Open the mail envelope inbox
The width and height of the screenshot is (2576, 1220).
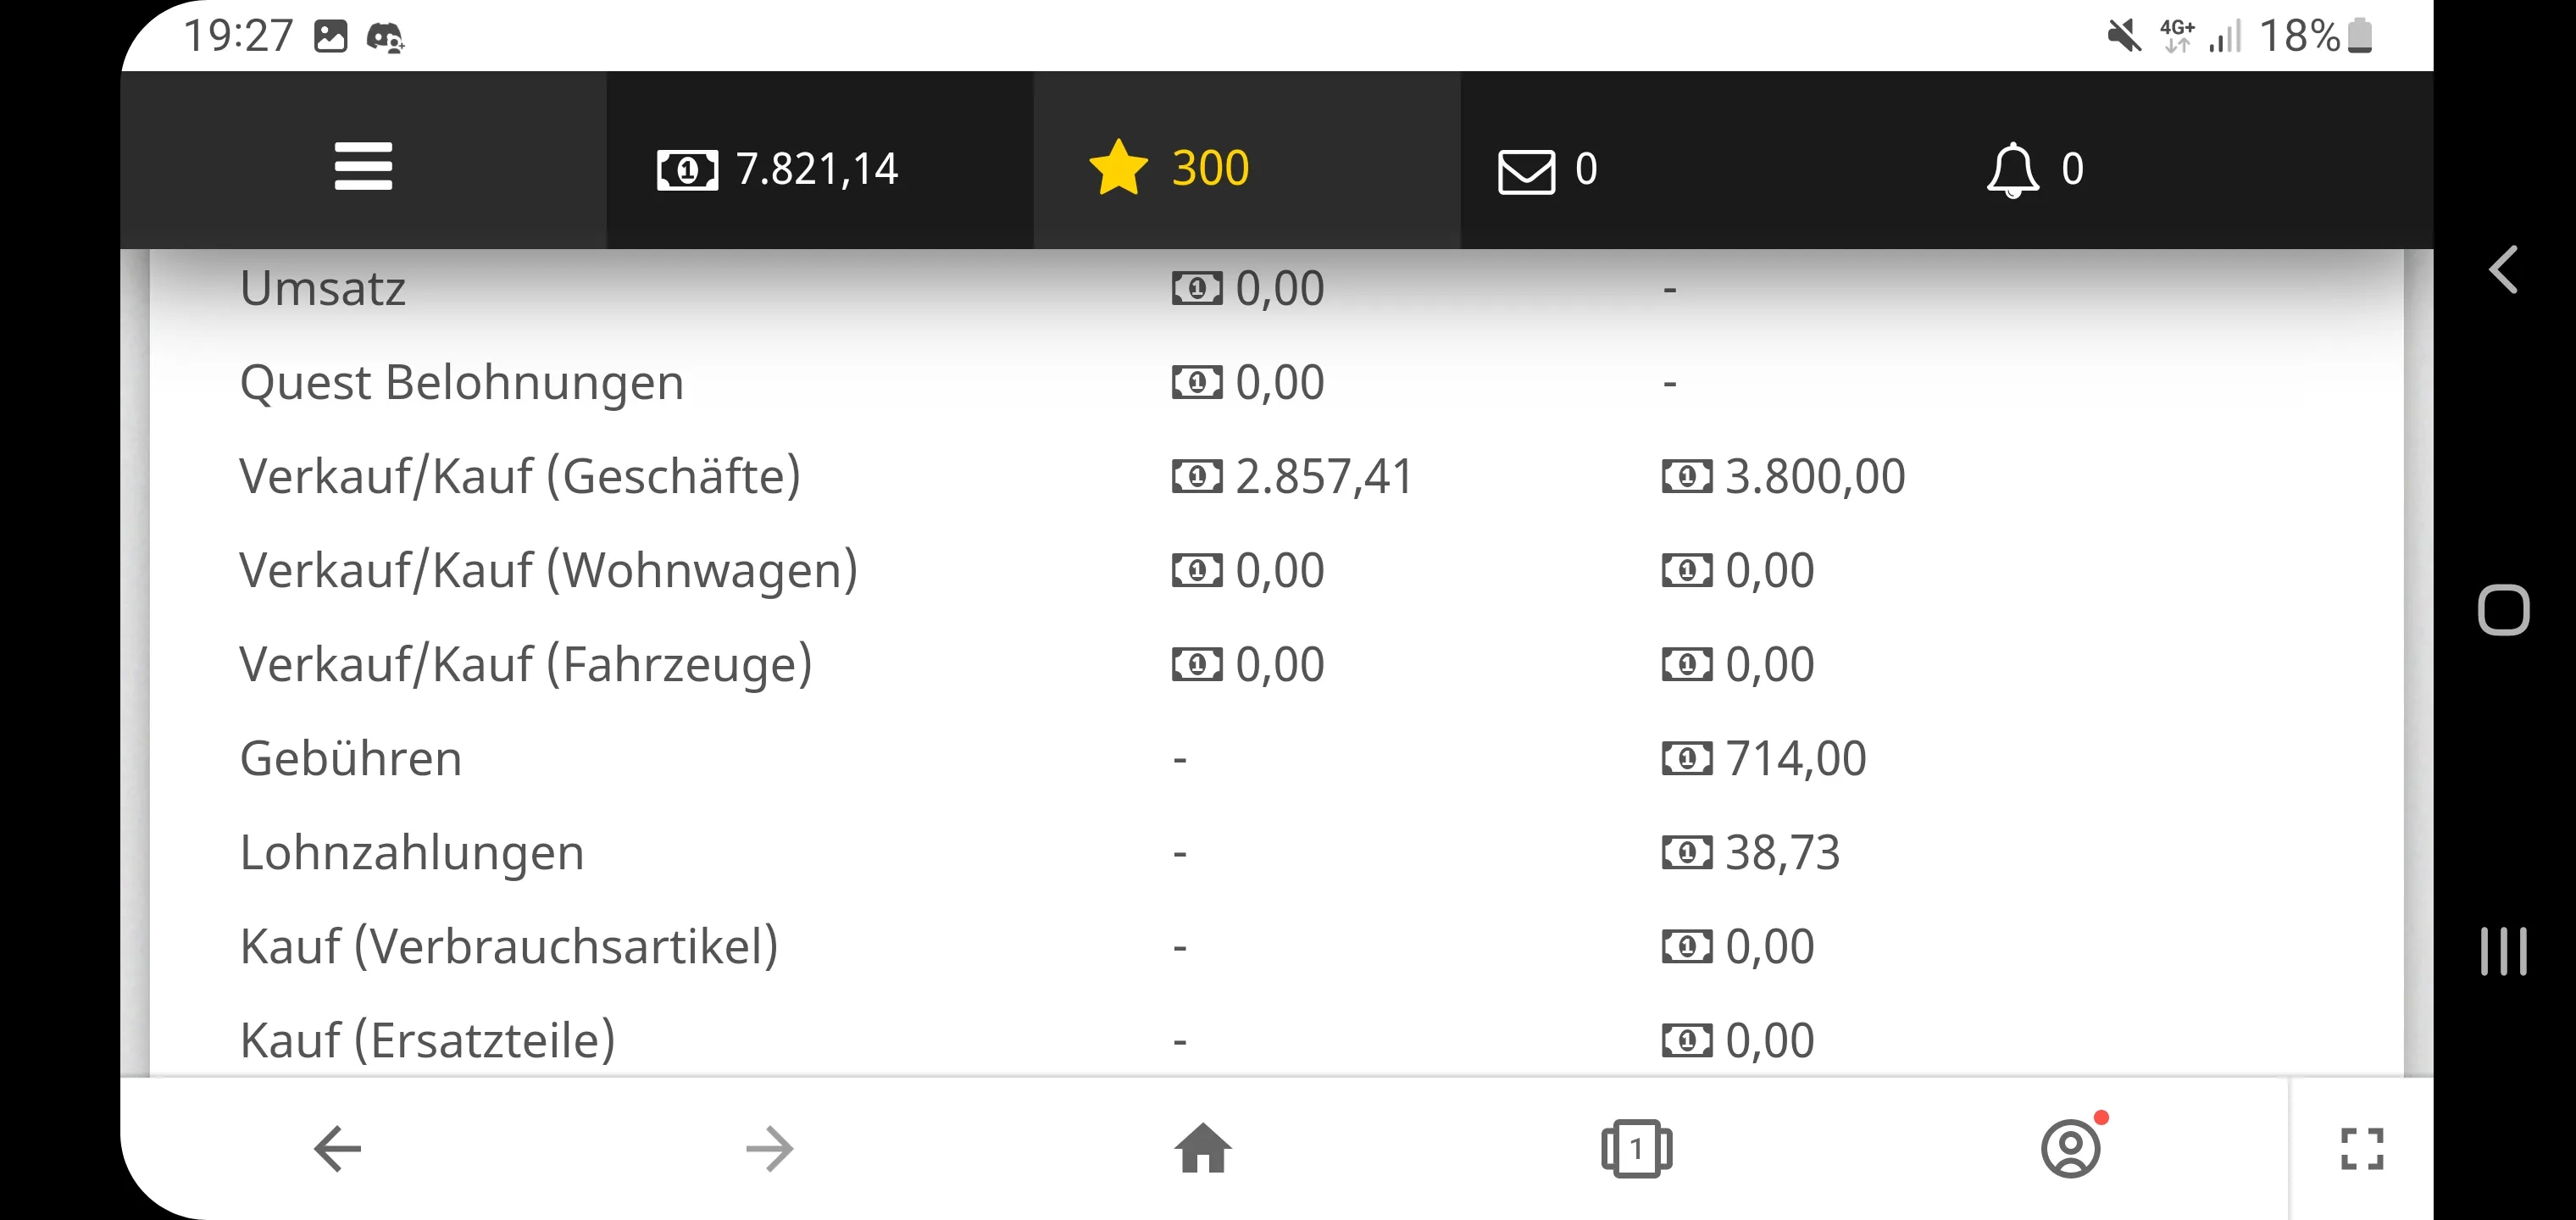[1526, 170]
